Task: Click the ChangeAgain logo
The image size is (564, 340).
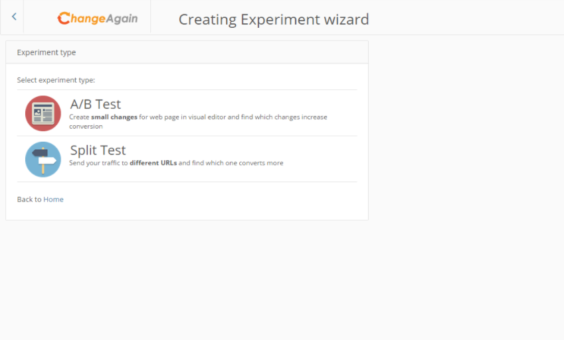Action: [x=98, y=18]
